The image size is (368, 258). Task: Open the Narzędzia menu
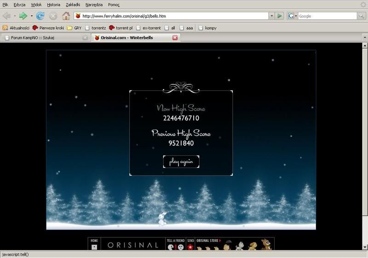94,5
